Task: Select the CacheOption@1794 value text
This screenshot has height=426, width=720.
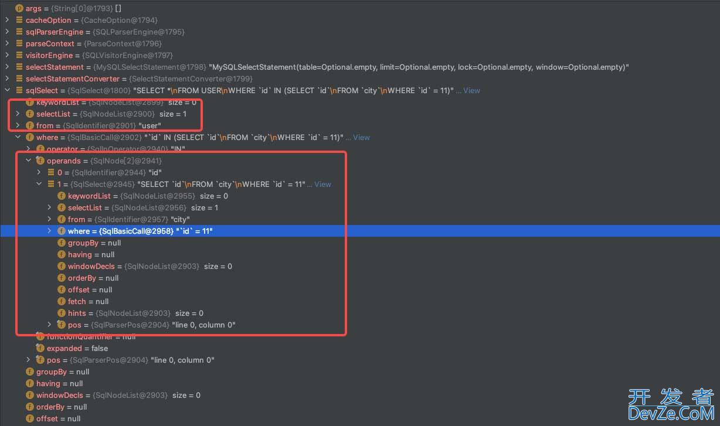Action: coord(119,21)
